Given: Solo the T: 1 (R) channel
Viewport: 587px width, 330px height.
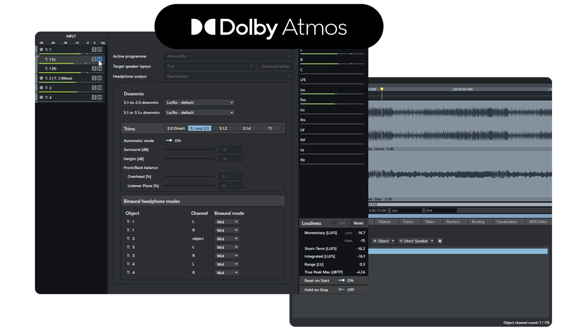Looking at the screenshot, I should [x=94, y=68].
